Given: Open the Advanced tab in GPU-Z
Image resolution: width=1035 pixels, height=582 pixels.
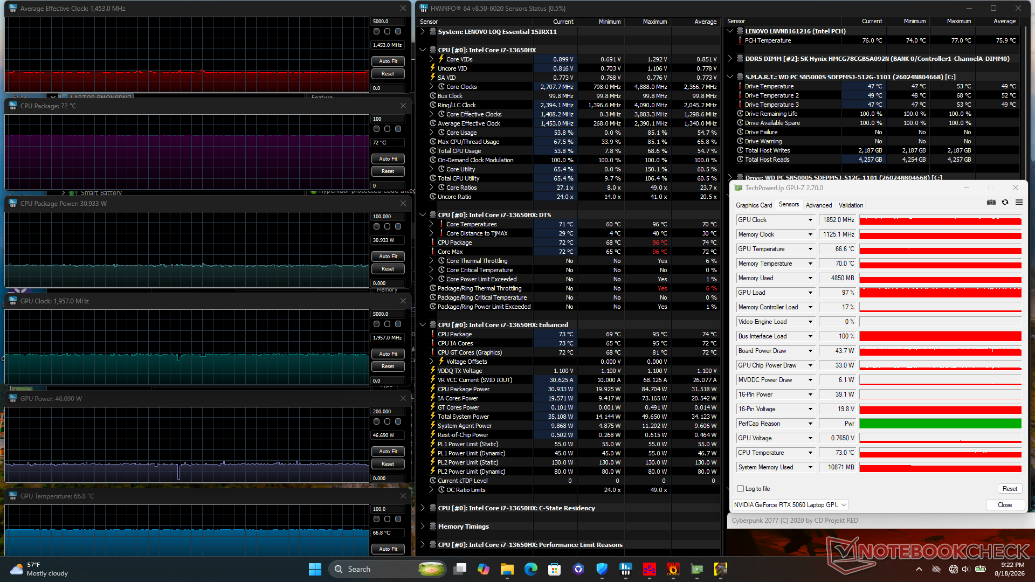Looking at the screenshot, I should 819,205.
